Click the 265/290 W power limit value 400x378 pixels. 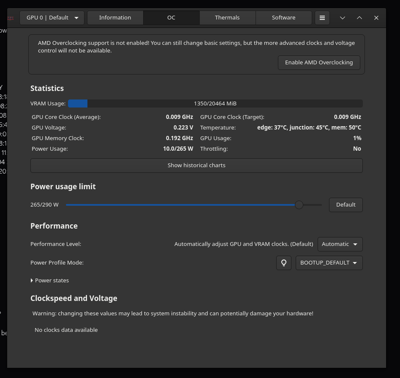coord(44,205)
